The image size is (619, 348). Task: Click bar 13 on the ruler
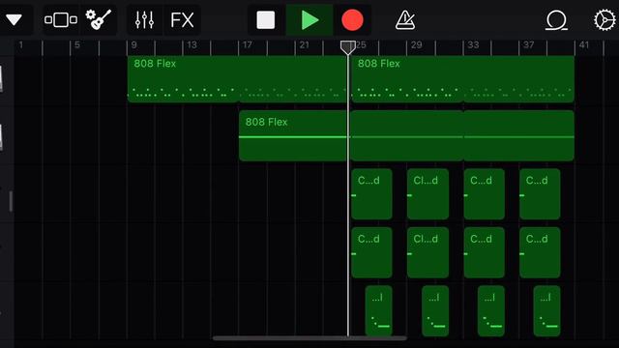pos(192,45)
